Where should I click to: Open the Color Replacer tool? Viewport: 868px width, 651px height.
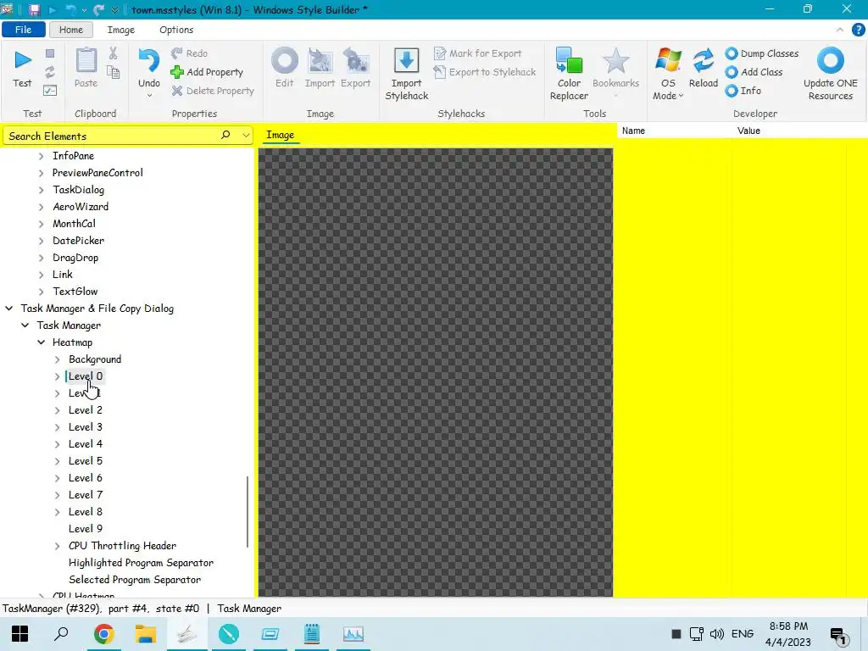[569, 75]
